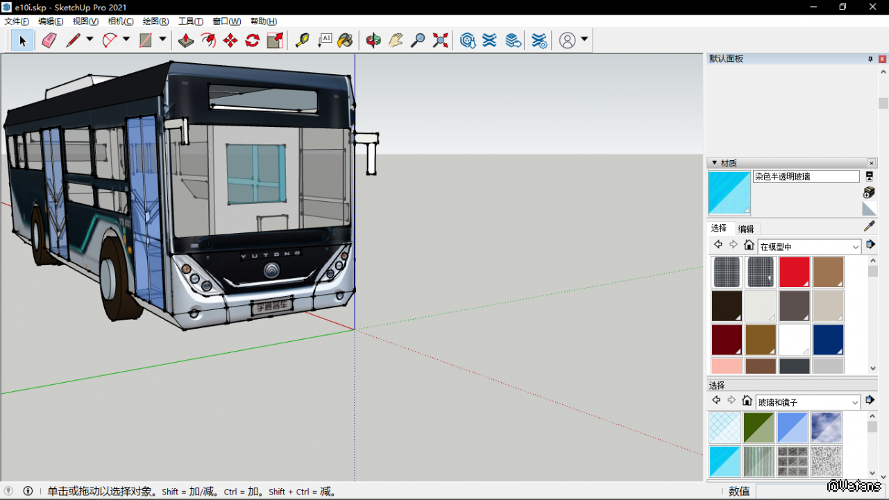Click the home In Model button

pyautogui.click(x=749, y=245)
